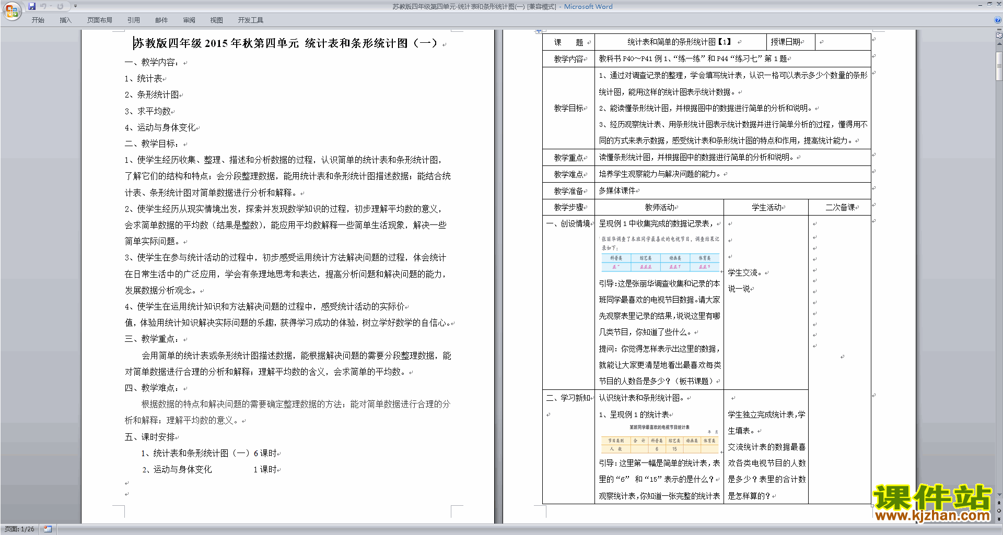Open Customize Quick Access Toolbar dropdown

[x=75, y=6]
